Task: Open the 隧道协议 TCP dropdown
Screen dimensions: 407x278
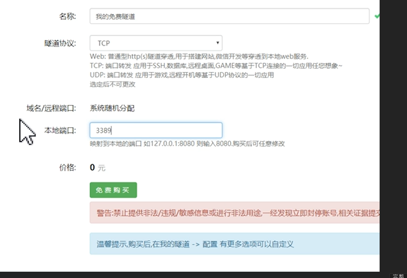Action: [155, 43]
